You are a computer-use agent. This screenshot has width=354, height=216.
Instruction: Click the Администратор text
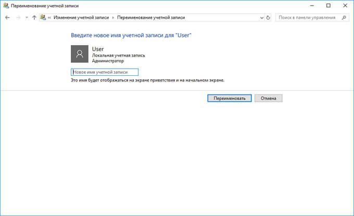(108, 61)
